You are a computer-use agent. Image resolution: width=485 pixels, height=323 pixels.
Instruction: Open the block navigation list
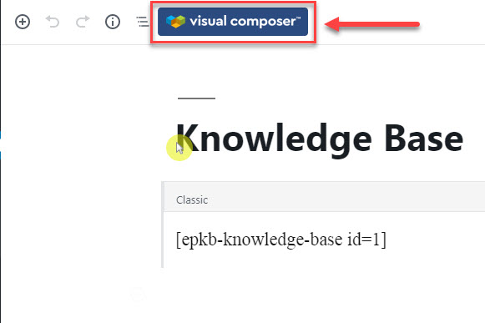(x=143, y=22)
